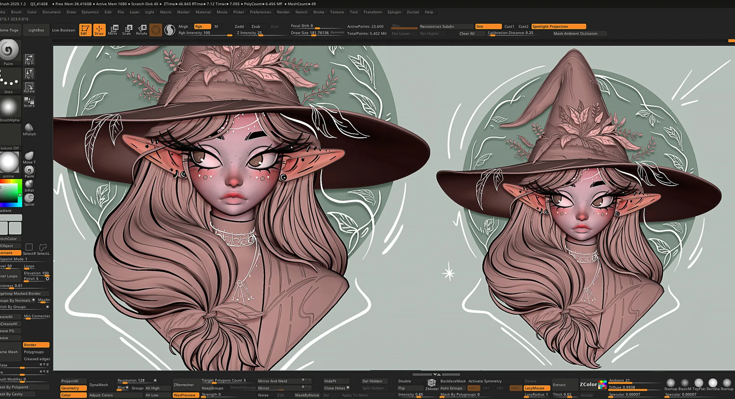Switch to the Rotate gizmo tool
The image size is (735, 399).
click(x=142, y=30)
